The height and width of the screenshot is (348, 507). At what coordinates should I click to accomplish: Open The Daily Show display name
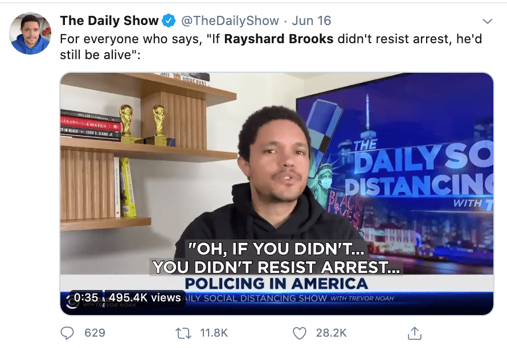point(109,20)
